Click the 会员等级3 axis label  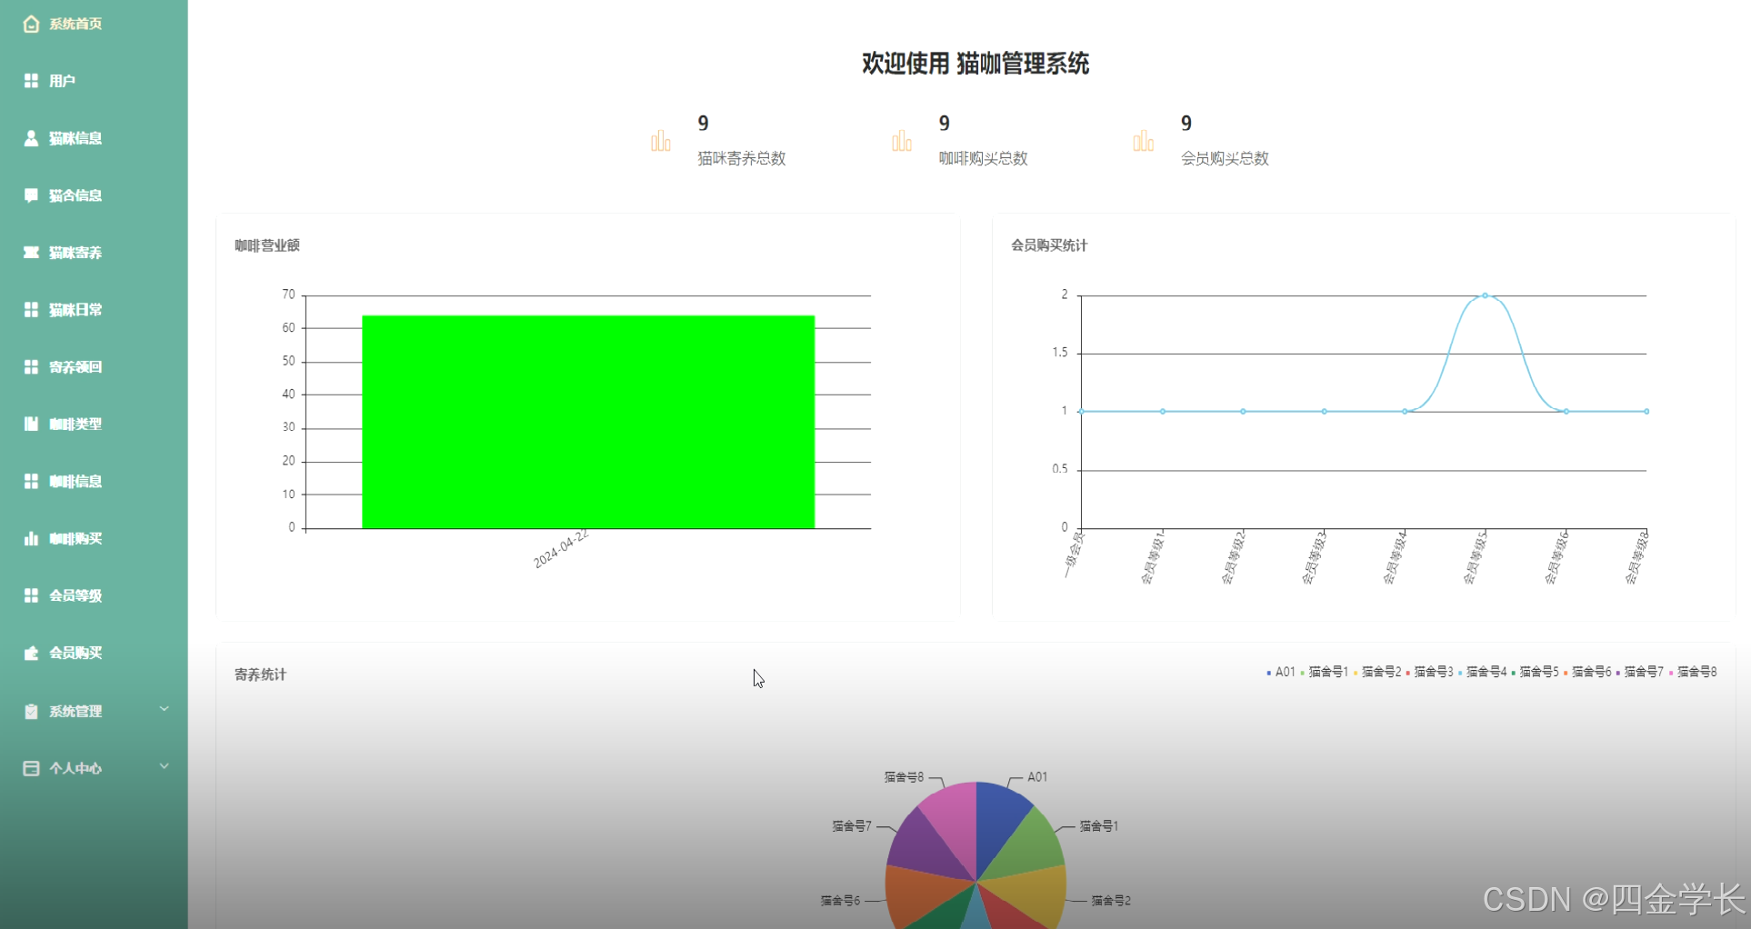(x=1315, y=558)
